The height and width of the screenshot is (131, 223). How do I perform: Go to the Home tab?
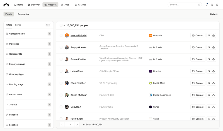point(18,5)
